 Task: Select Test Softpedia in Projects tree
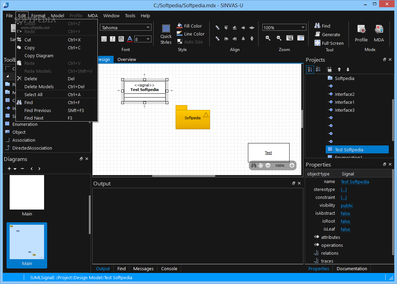coord(357,150)
